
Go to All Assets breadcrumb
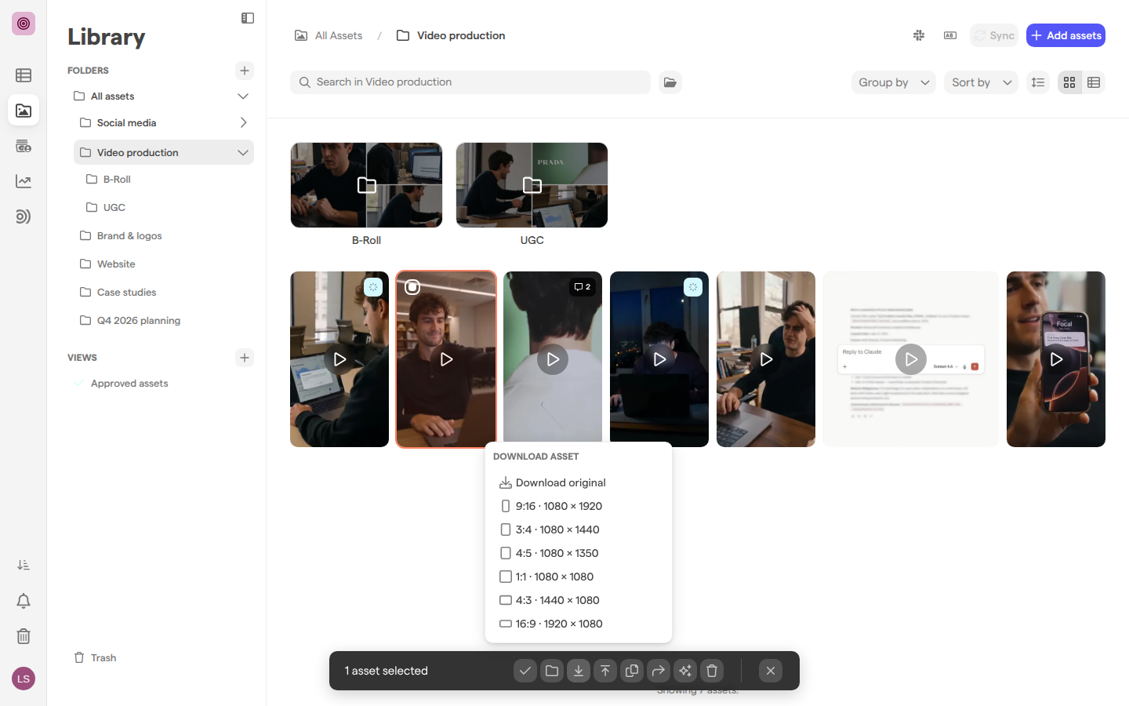click(329, 35)
